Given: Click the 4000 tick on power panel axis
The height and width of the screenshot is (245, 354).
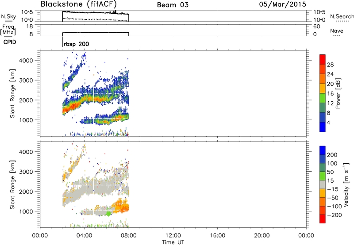Looking at the screenshot, I should point(26,61).
